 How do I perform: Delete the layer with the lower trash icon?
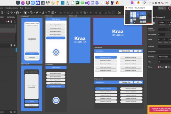tap(11, 45)
